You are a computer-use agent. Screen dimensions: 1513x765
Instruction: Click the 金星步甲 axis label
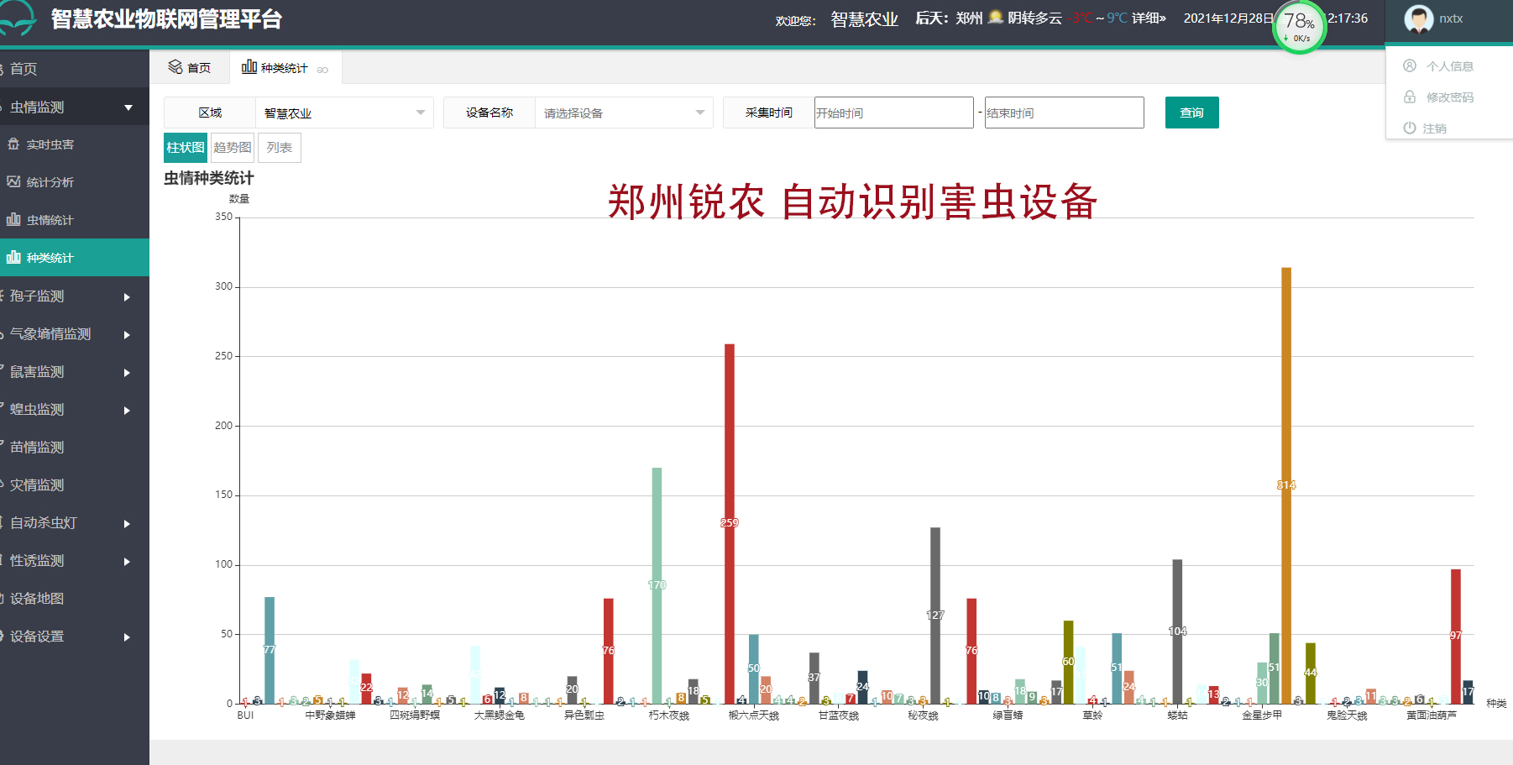click(1262, 715)
